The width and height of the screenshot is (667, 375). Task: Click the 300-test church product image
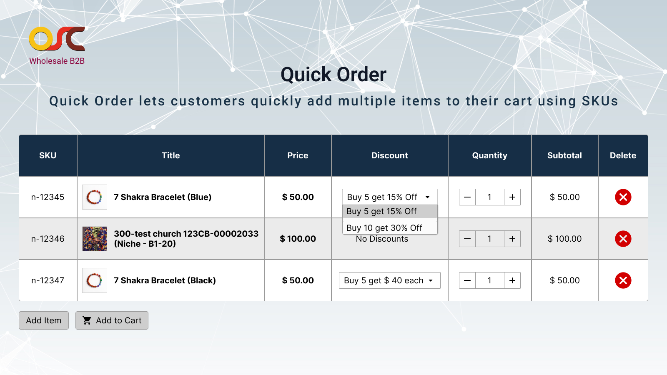[95, 239]
